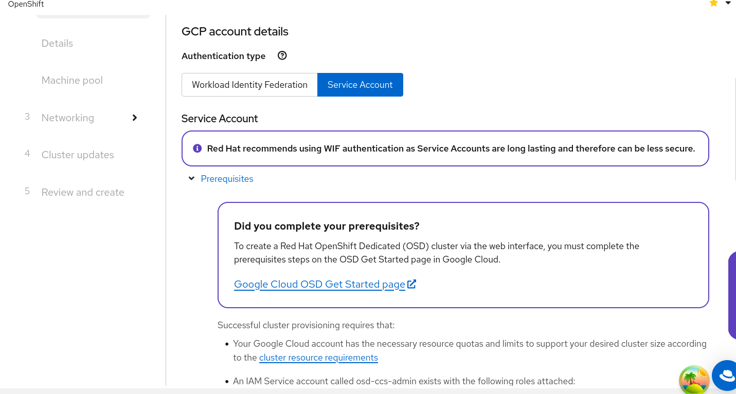Open the cluster resource requirements link
This screenshot has width=736, height=394.
[318, 358]
